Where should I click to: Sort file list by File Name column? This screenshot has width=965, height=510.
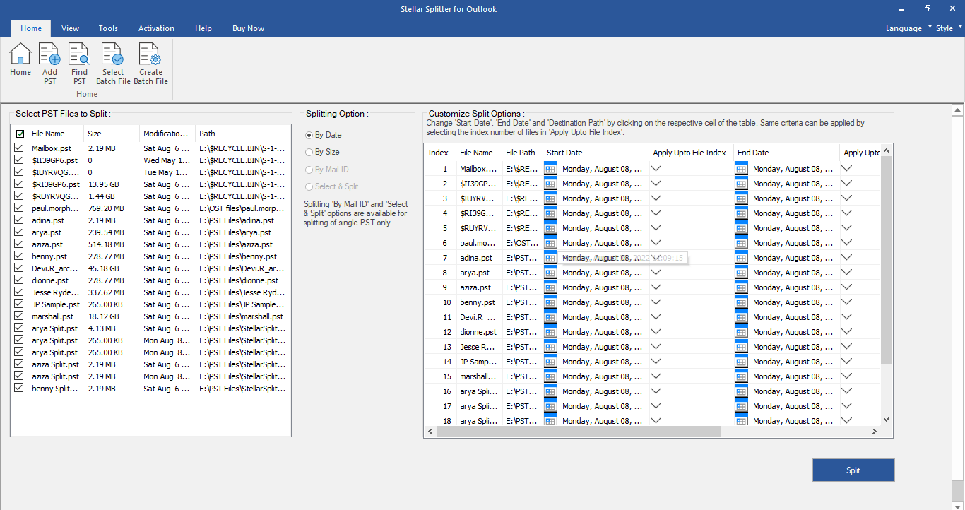(x=56, y=134)
